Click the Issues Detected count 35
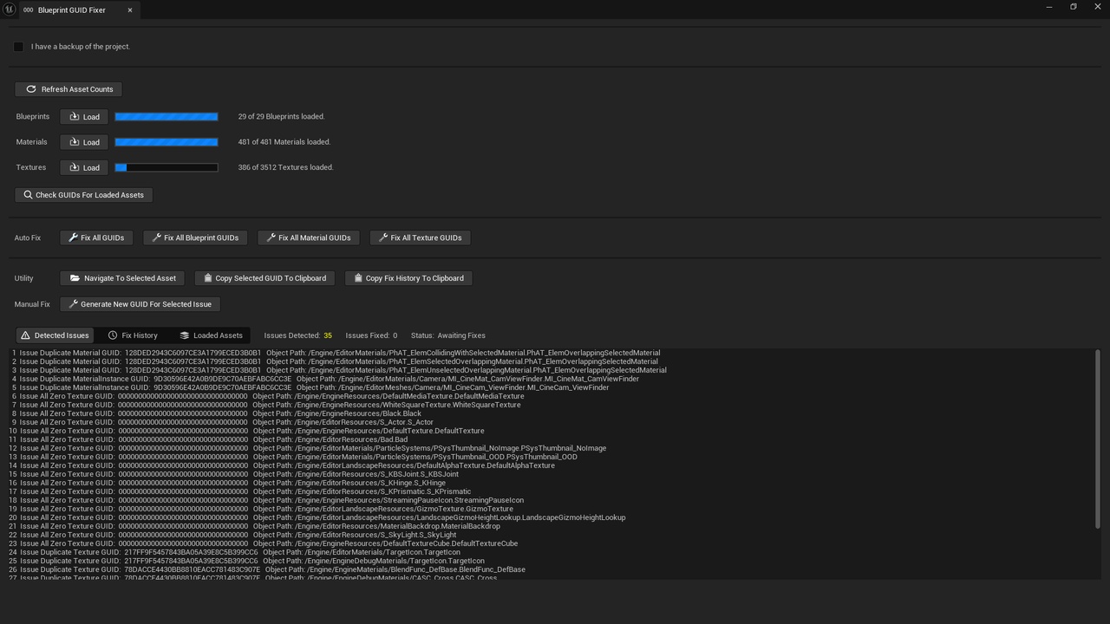Viewport: 1110px width, 624px height. coord(328,335)
